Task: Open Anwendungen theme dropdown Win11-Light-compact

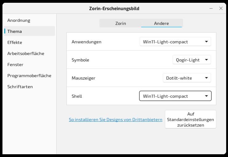Action: 175,42
